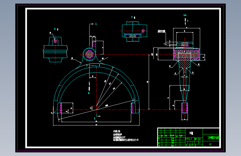241x156 pixels.
Task: Select the cross-hatched shaft bore in fork hub
Action: [x=90, y=54]
